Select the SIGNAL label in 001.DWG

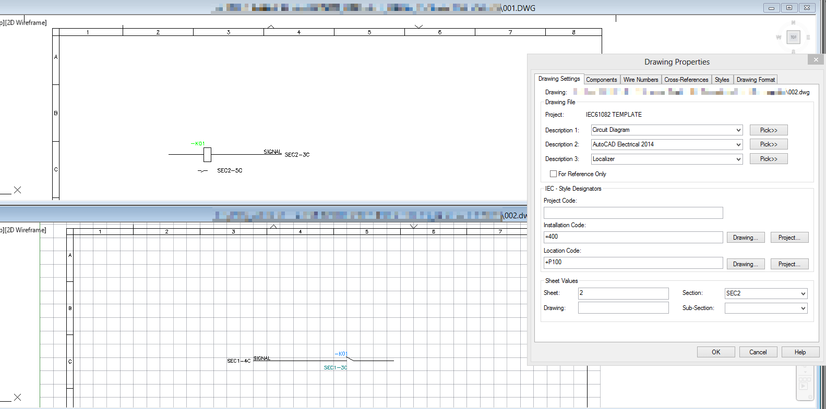click(x=272, y=152)
